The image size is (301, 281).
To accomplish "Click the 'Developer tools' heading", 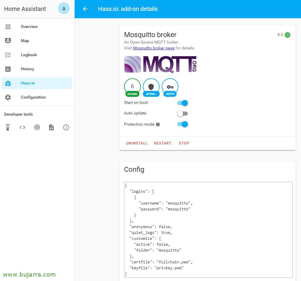I will [x=19, y=114].
